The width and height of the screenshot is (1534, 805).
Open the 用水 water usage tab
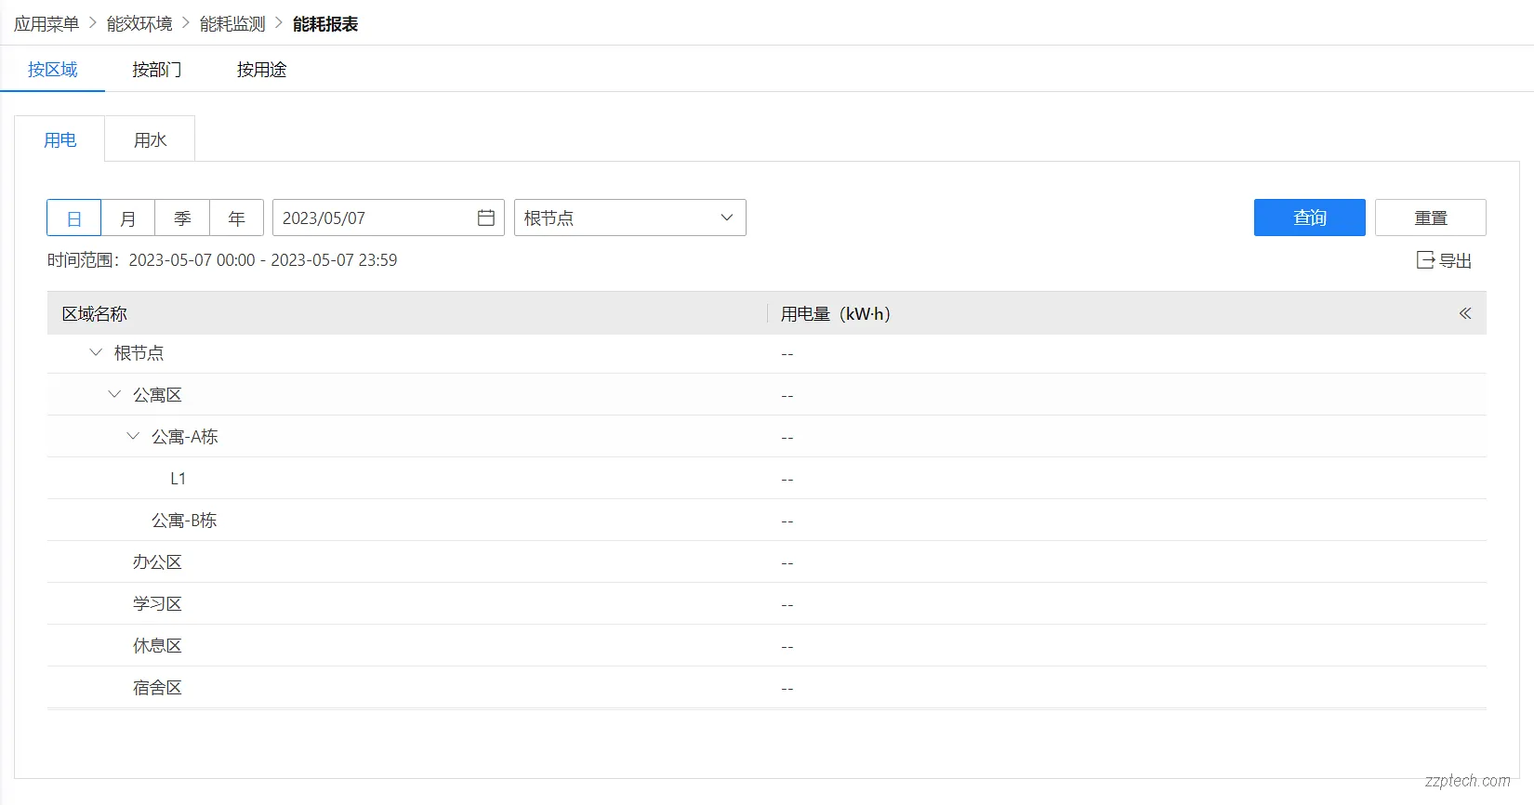tap(150, 139)
